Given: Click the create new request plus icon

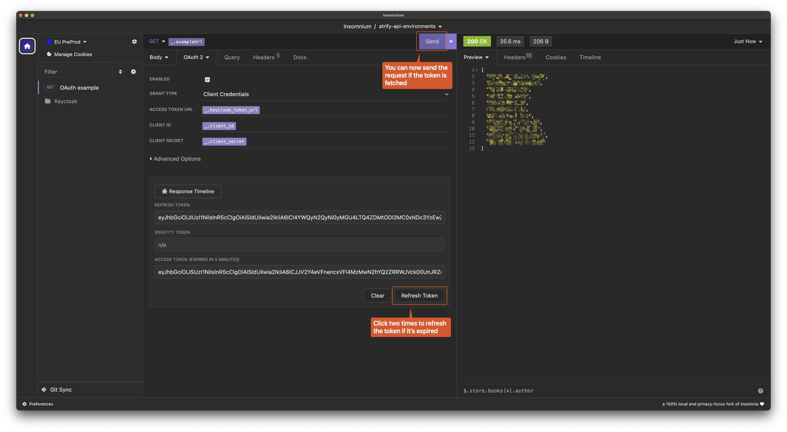Looking at the screenshot, I should 133,72.
